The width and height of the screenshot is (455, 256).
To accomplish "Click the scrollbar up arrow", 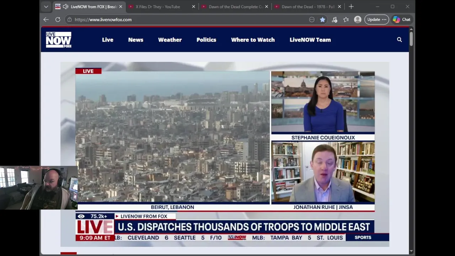I will pyautogui.click(x=411, y=29).
